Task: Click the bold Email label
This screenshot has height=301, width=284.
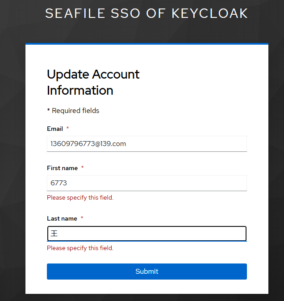Action: click(x=55, y=129)
